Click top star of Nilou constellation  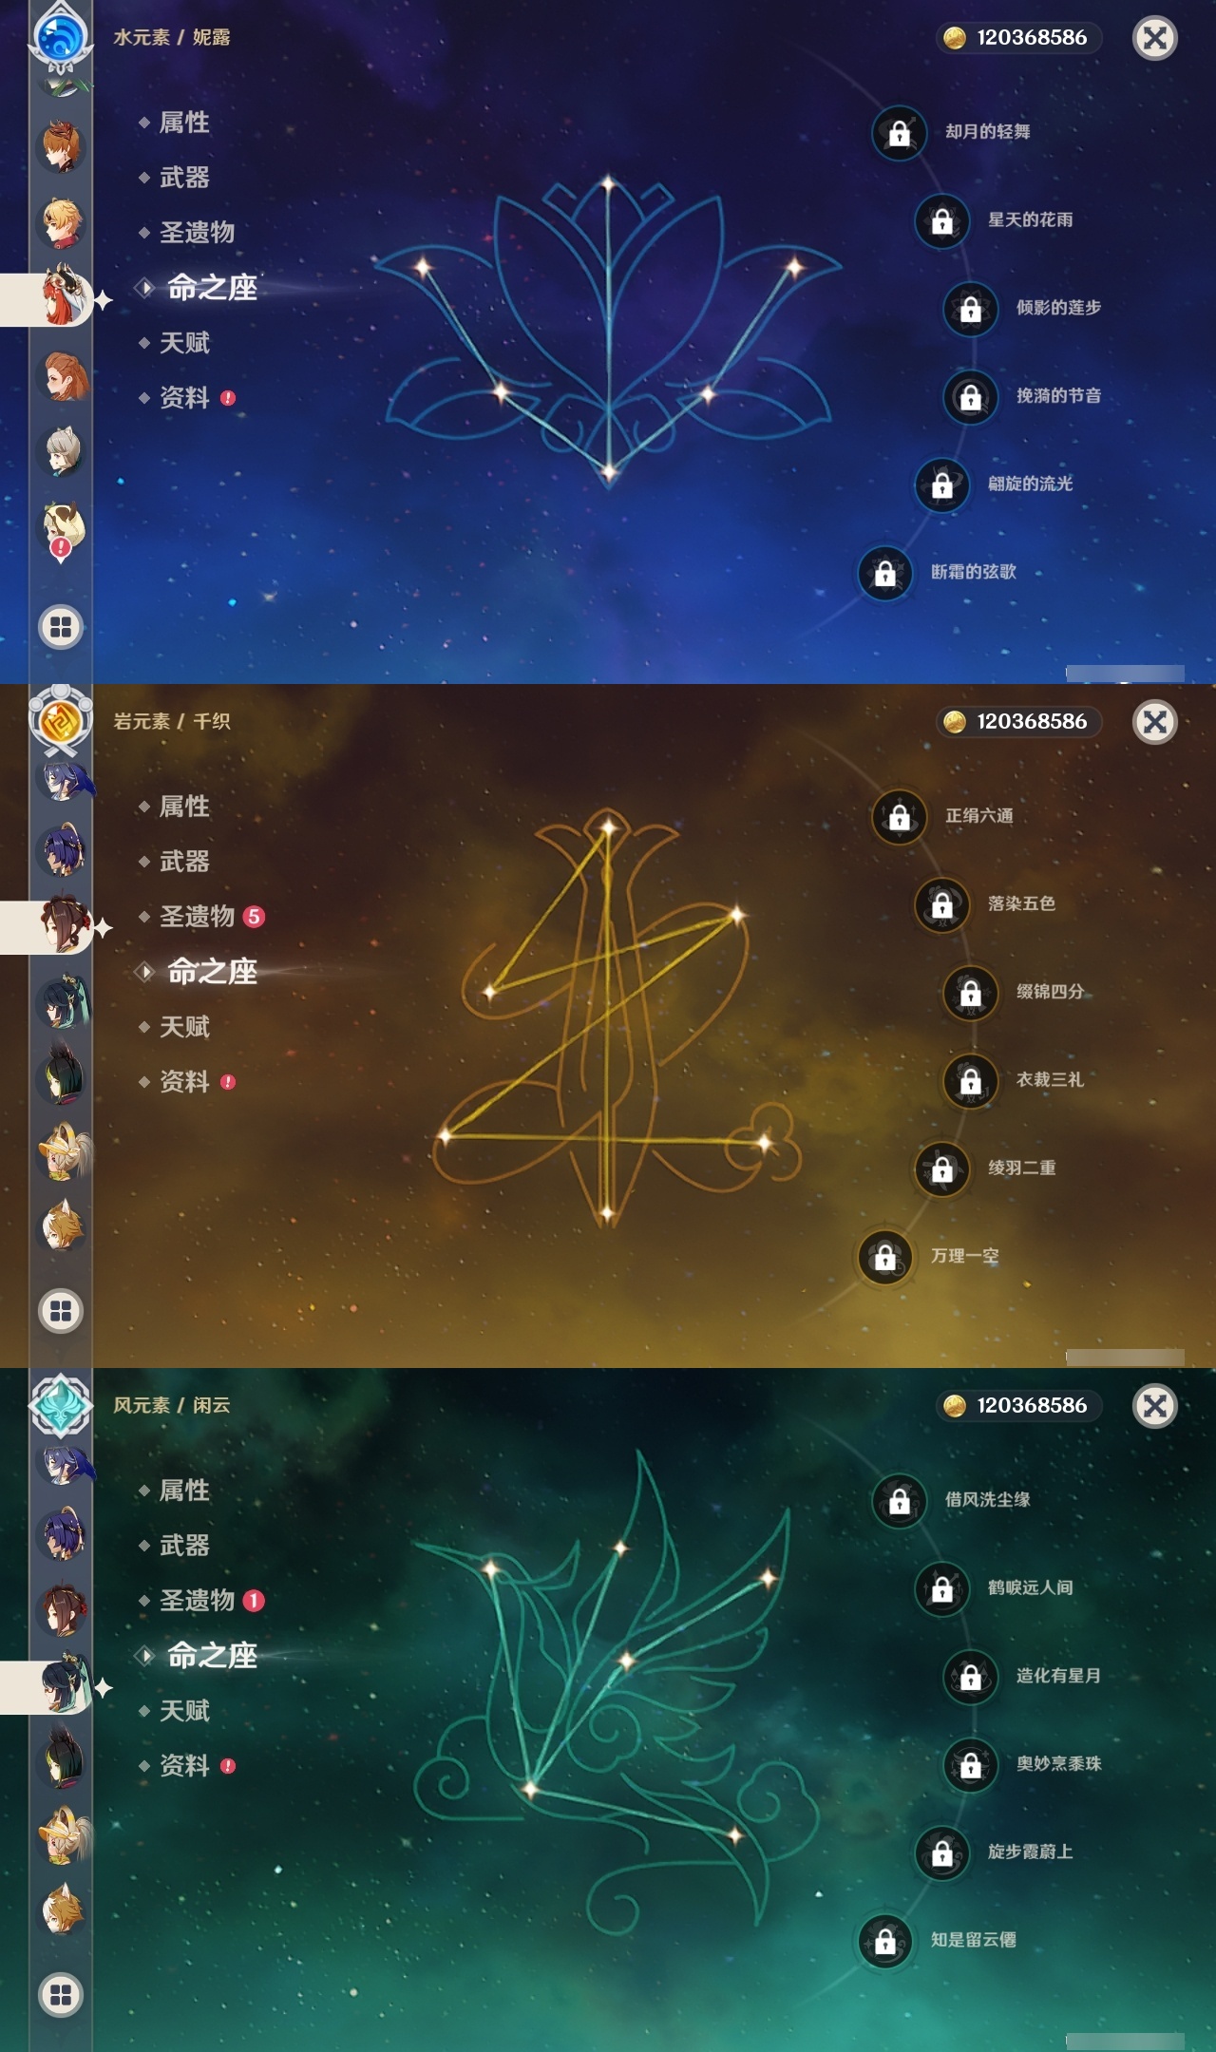(x=608, y=183)
